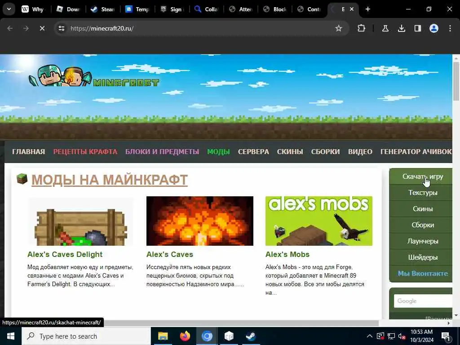
Task: Click Лаунчеры sidebar button
Action: pyautogui.click(x=420, y=241)
